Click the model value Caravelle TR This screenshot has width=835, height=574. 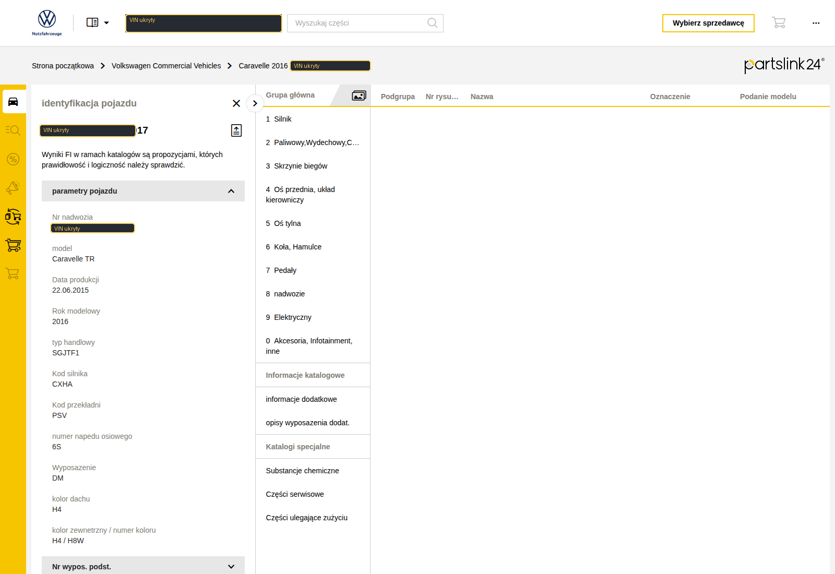[74, 259]
